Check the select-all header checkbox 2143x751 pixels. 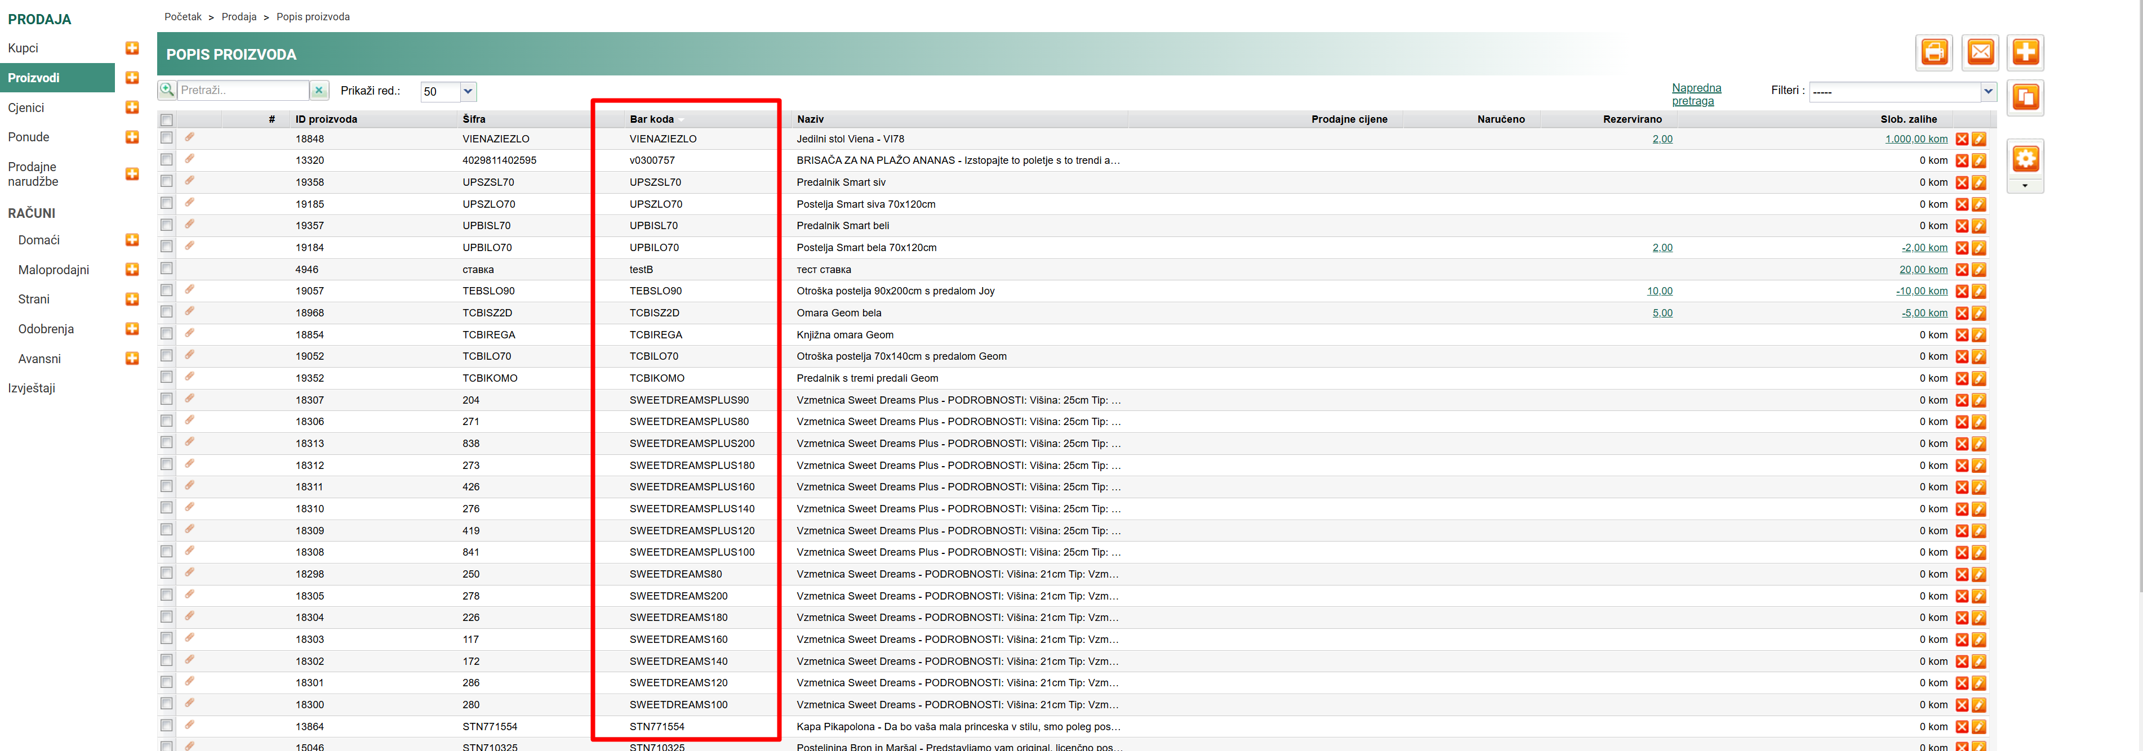pyautogui.click(x=166, y=120)
